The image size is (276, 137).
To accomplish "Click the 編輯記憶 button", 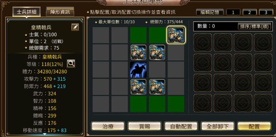I will click(x=210, y=12).
